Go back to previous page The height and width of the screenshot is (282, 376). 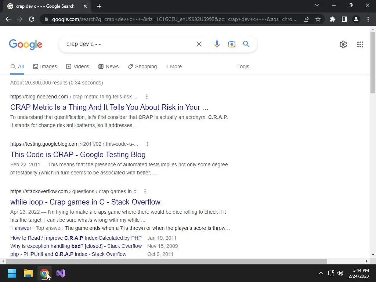[8, 19]
